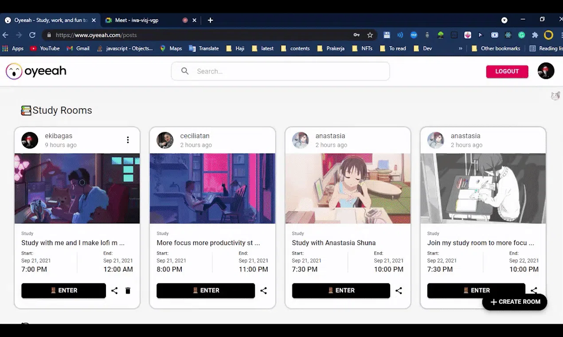The height and width of the screenshot is (337, 563).
Task: Open the browser extensions puzzle icon
Action: 535,35
